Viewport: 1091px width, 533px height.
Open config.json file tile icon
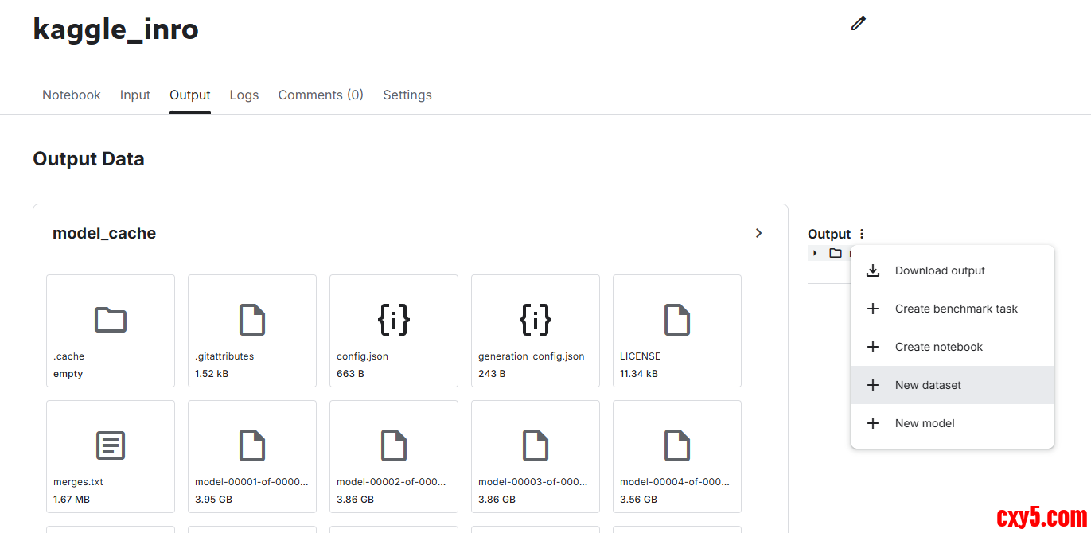pos(394,320)
